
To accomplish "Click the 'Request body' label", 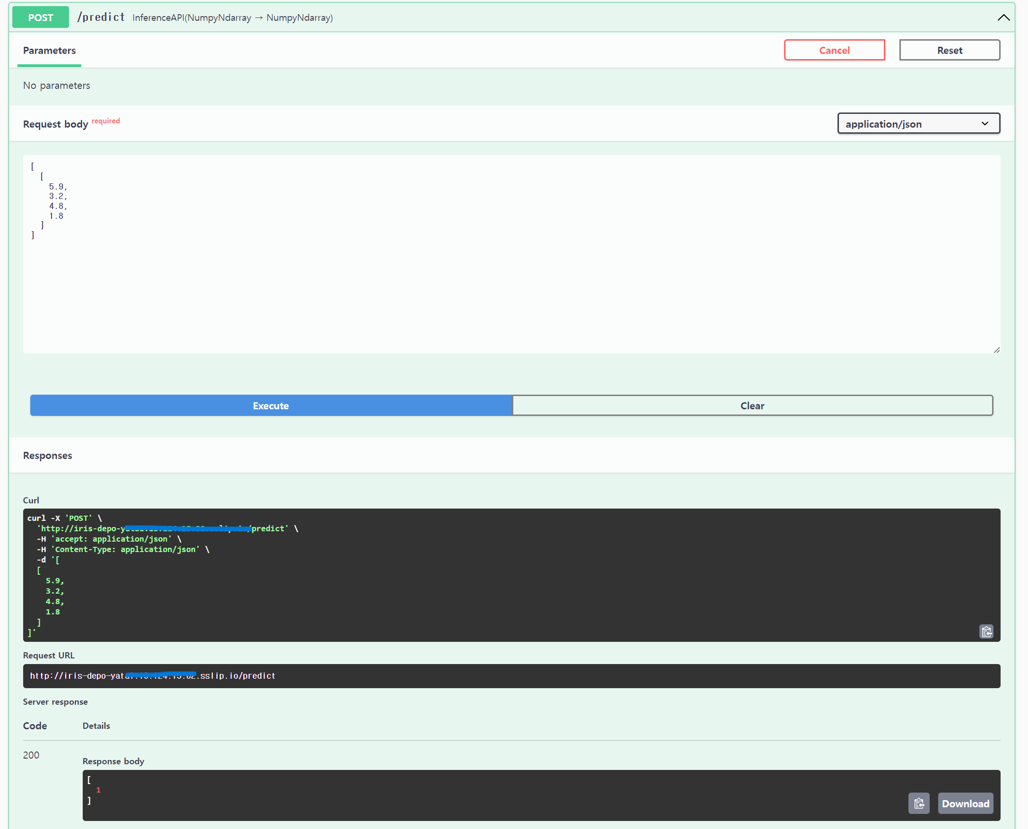I will coord(55,124).
